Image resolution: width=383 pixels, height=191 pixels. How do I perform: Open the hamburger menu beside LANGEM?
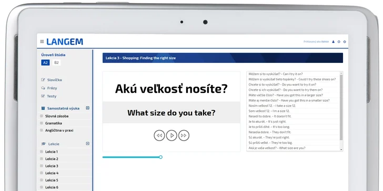click(42, 41)
